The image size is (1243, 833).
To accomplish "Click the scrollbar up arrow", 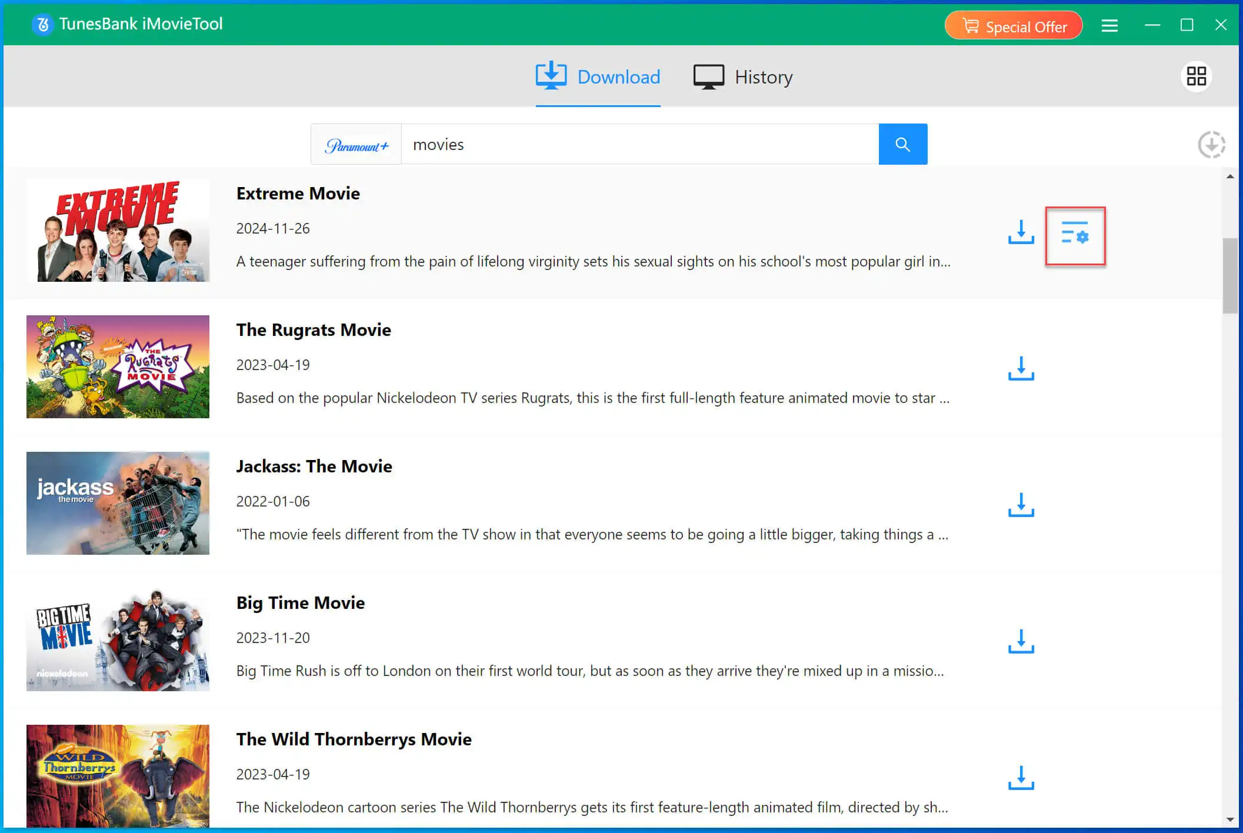I will [x=1229, y=176].
